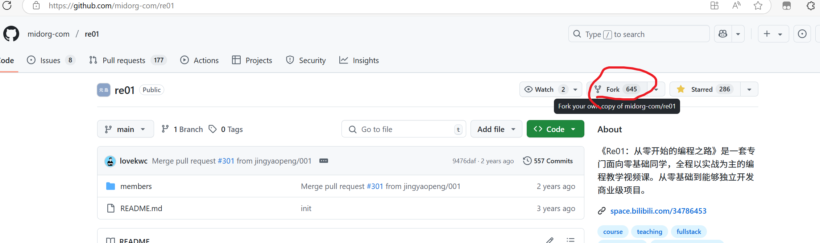View the 0 Tags link
820x243 pixels.
coord(226,129)
